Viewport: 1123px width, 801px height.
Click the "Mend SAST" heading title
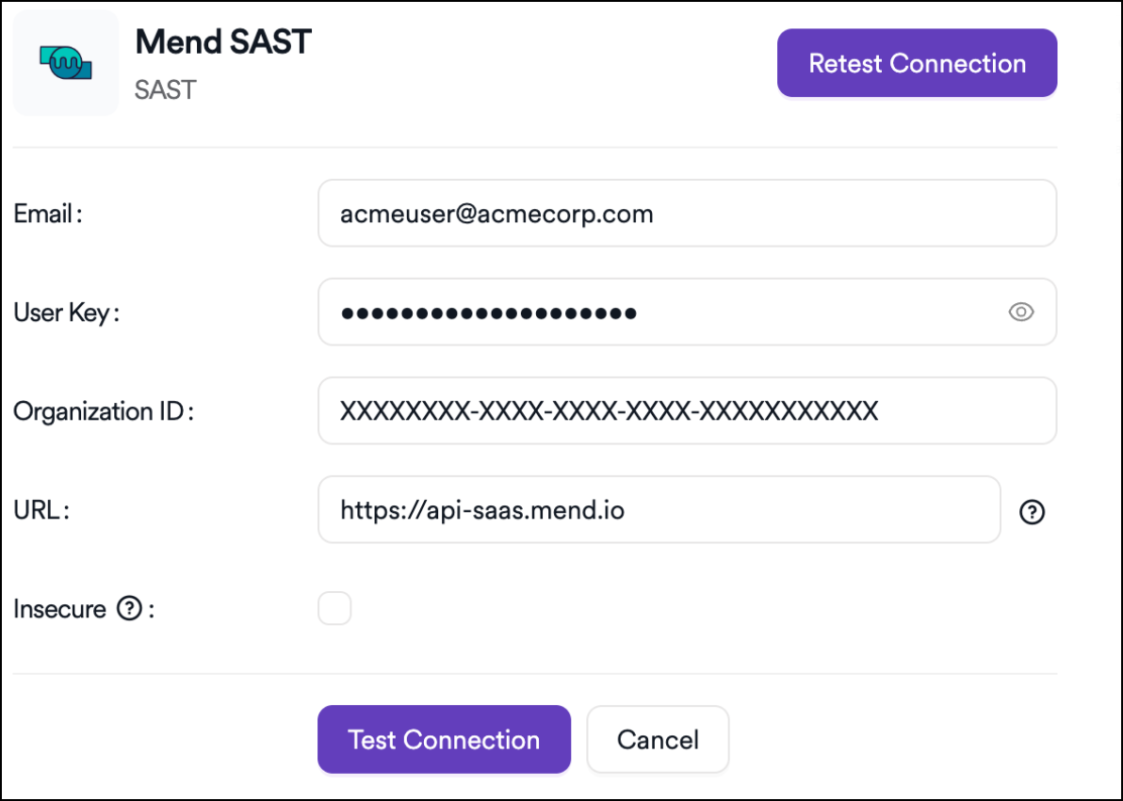coord(223,42)
